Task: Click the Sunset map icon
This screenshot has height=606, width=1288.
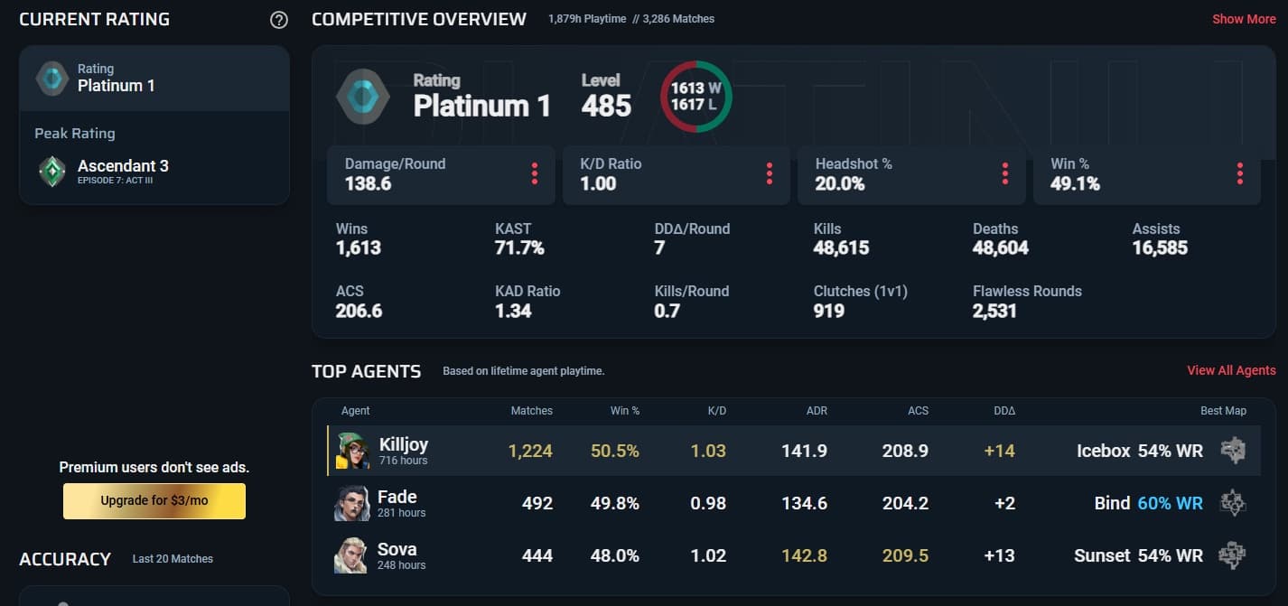Action: click(x=1233, y=555)
